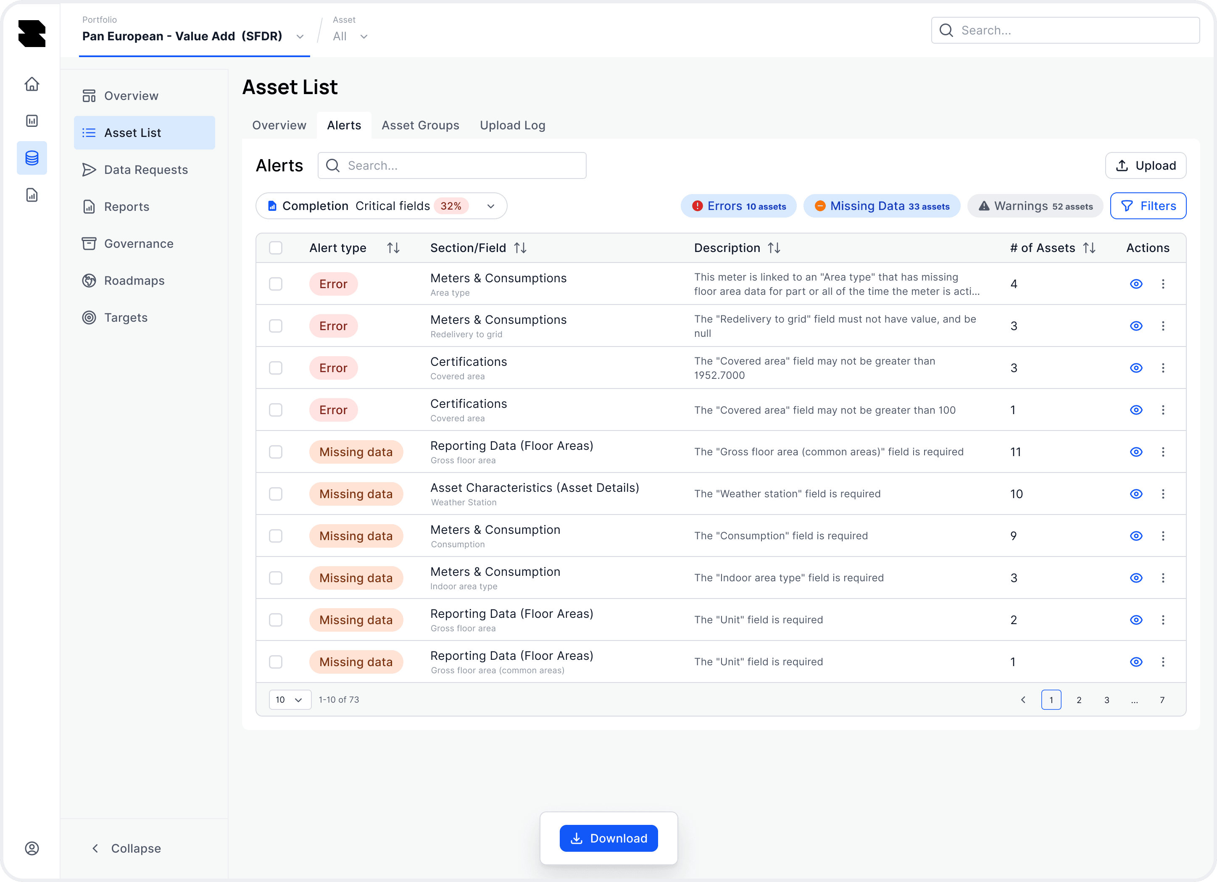
Task: Switch to the Alerts tab
Action: click(344, 126)
